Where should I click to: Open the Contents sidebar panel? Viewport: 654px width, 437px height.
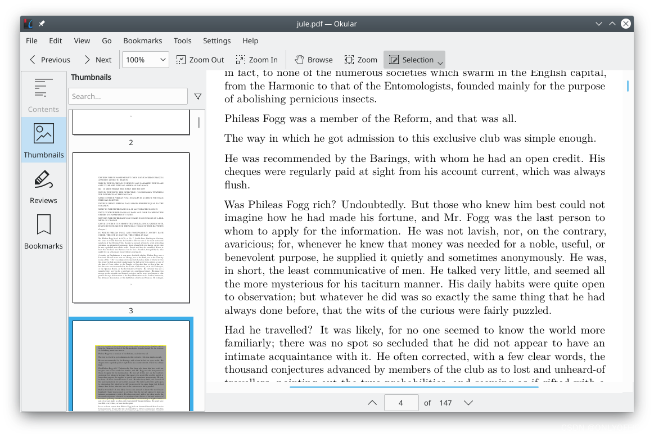point(43,94)
